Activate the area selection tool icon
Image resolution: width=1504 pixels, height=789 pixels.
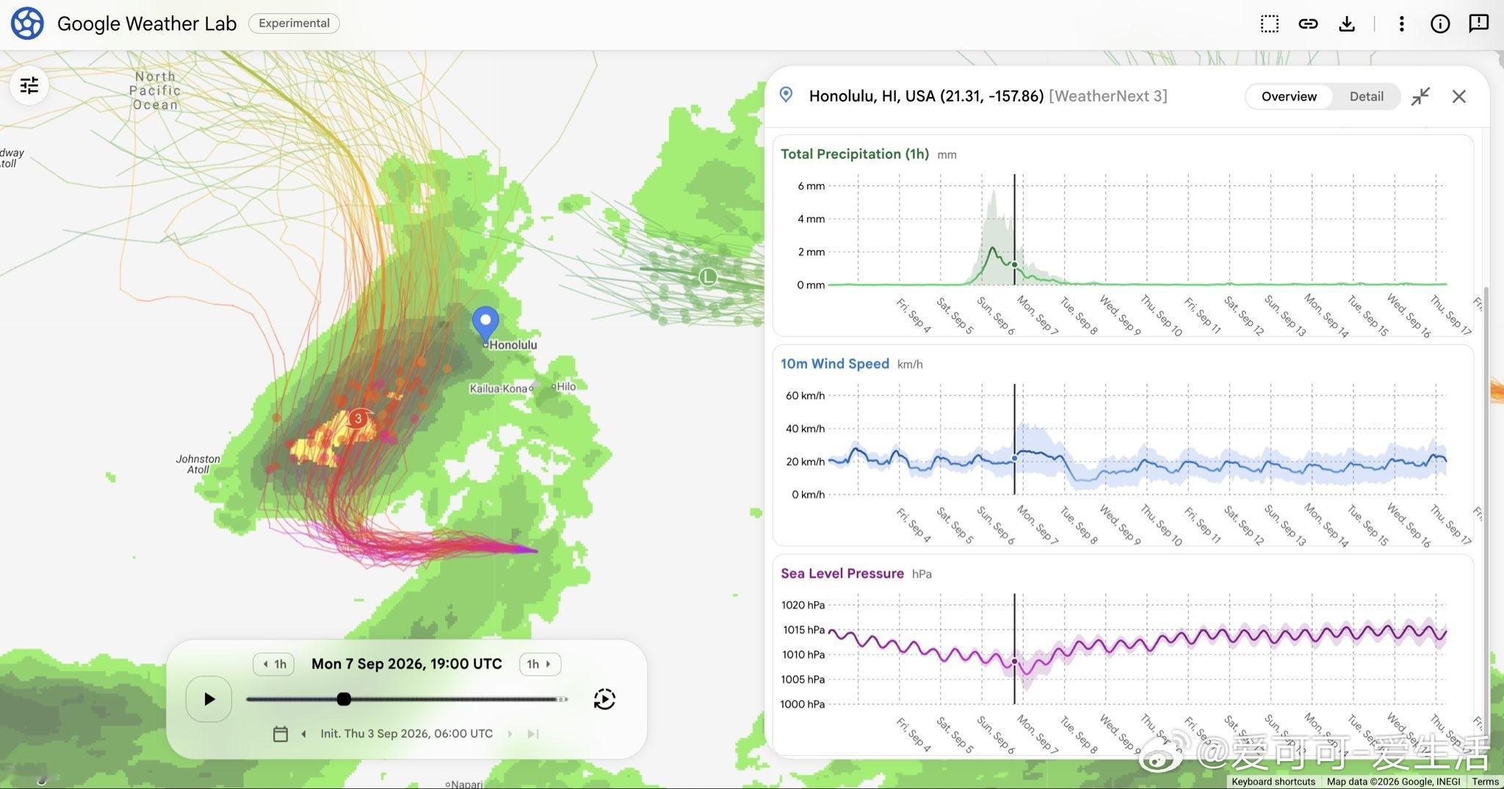[x=1269, y=23]
